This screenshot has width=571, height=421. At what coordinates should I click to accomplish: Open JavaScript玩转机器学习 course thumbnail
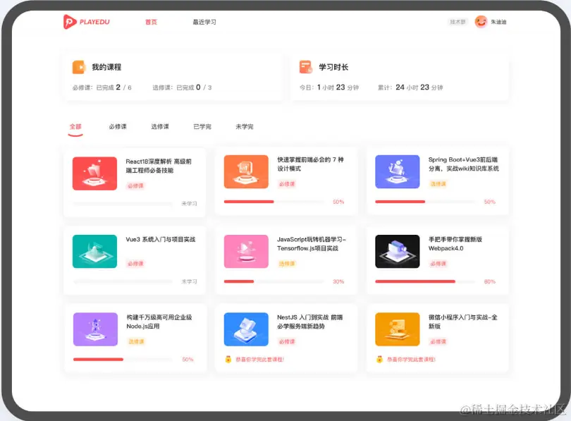246,251
